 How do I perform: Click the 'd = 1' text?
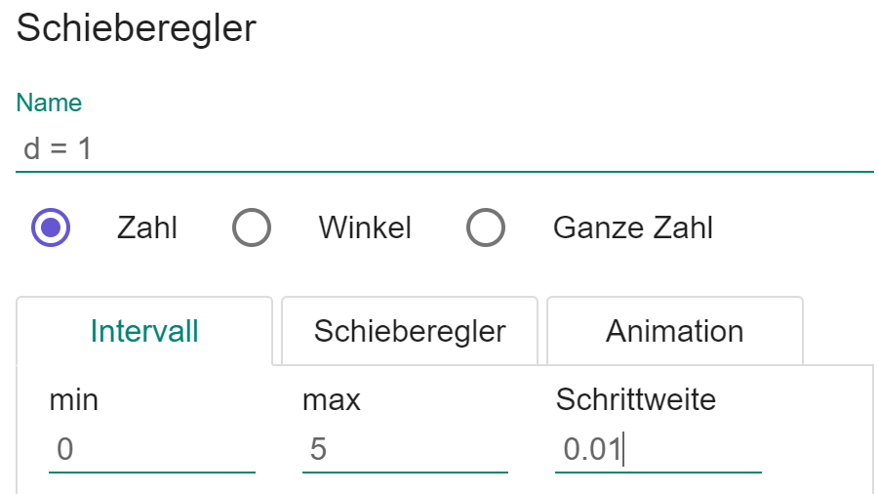[x=58, y=149]
